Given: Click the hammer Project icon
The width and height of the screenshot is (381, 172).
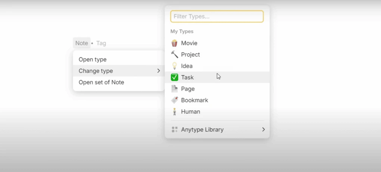Looking at the screenshot, I should coord(174,54).
